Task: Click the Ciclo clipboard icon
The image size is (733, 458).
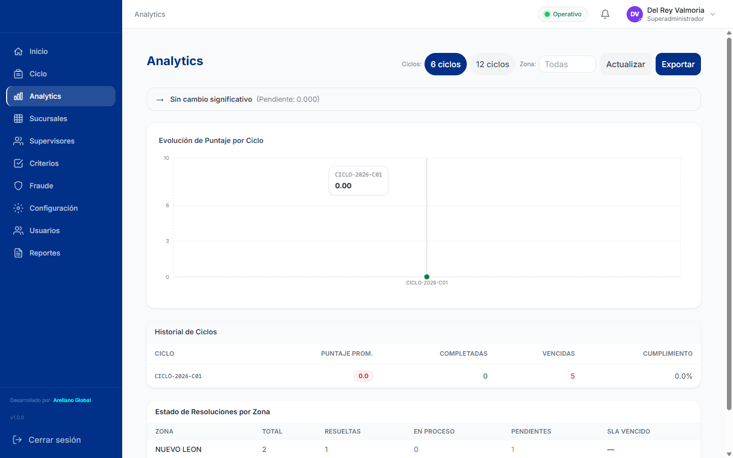Action: [18, 74]
